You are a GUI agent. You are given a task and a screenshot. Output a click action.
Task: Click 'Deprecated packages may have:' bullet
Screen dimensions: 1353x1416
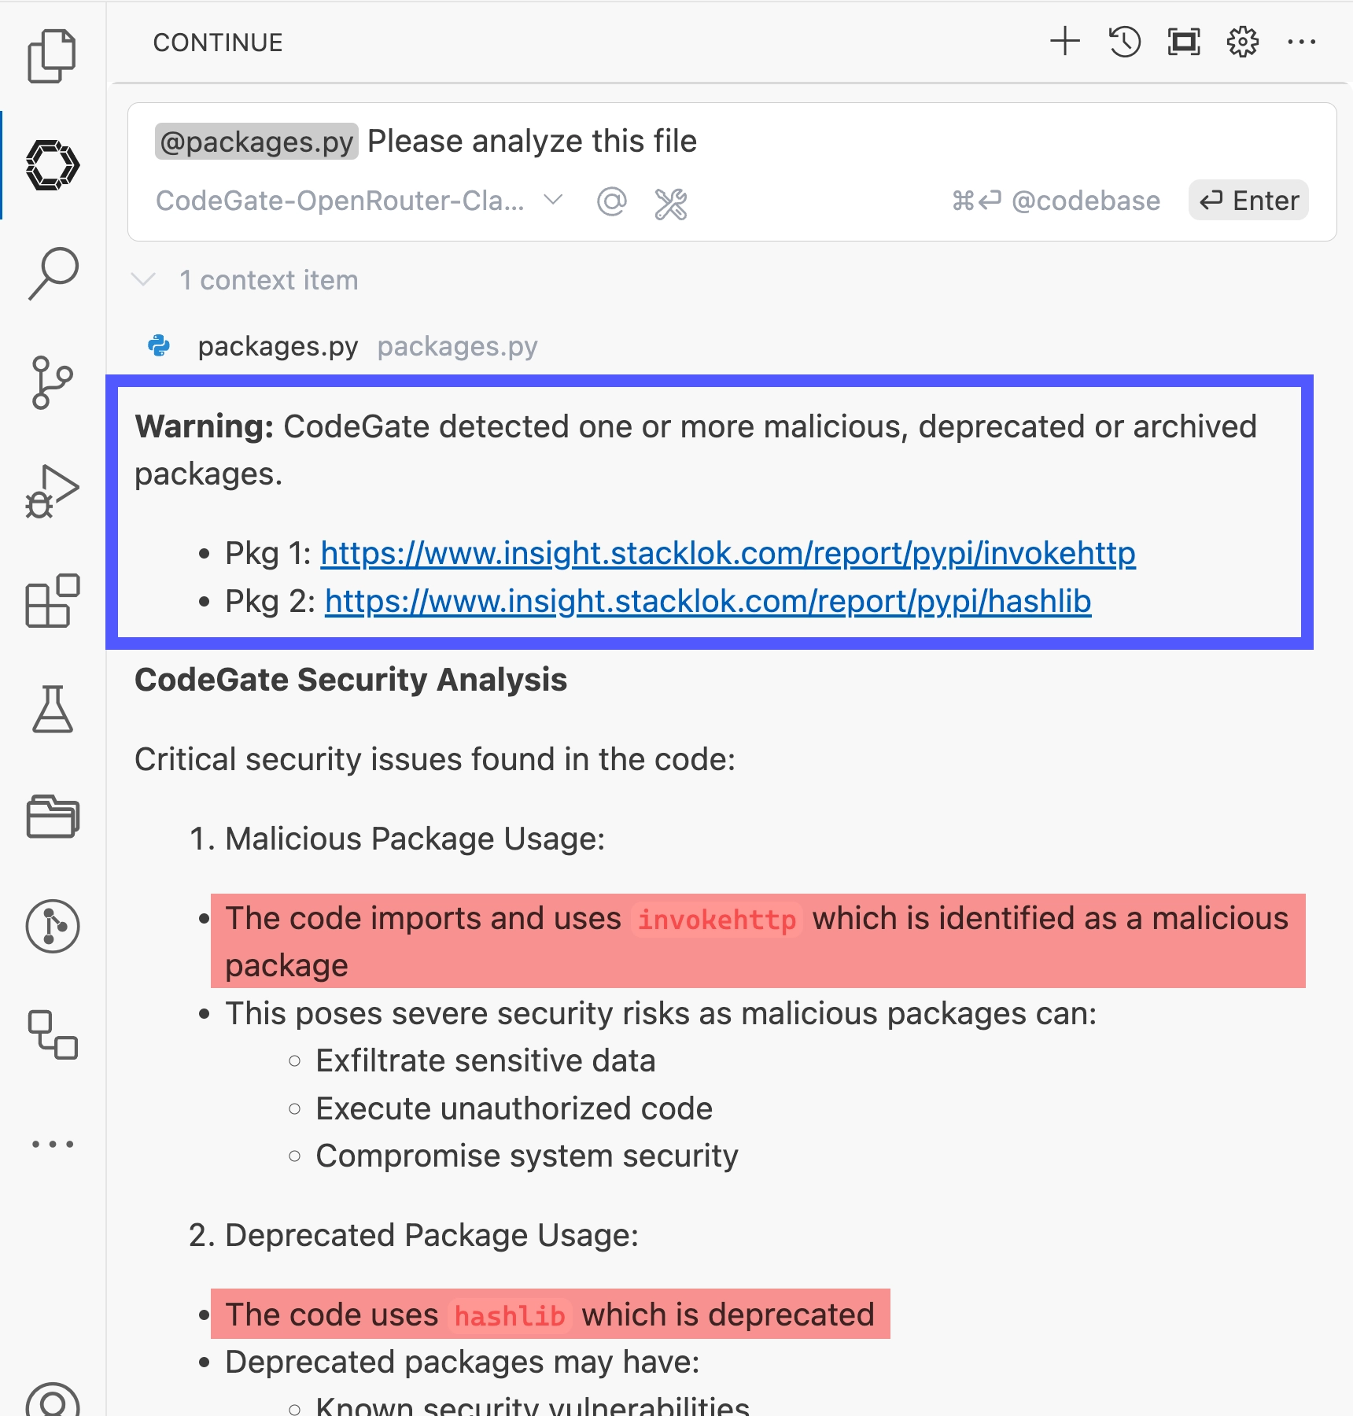[463, 1362]
